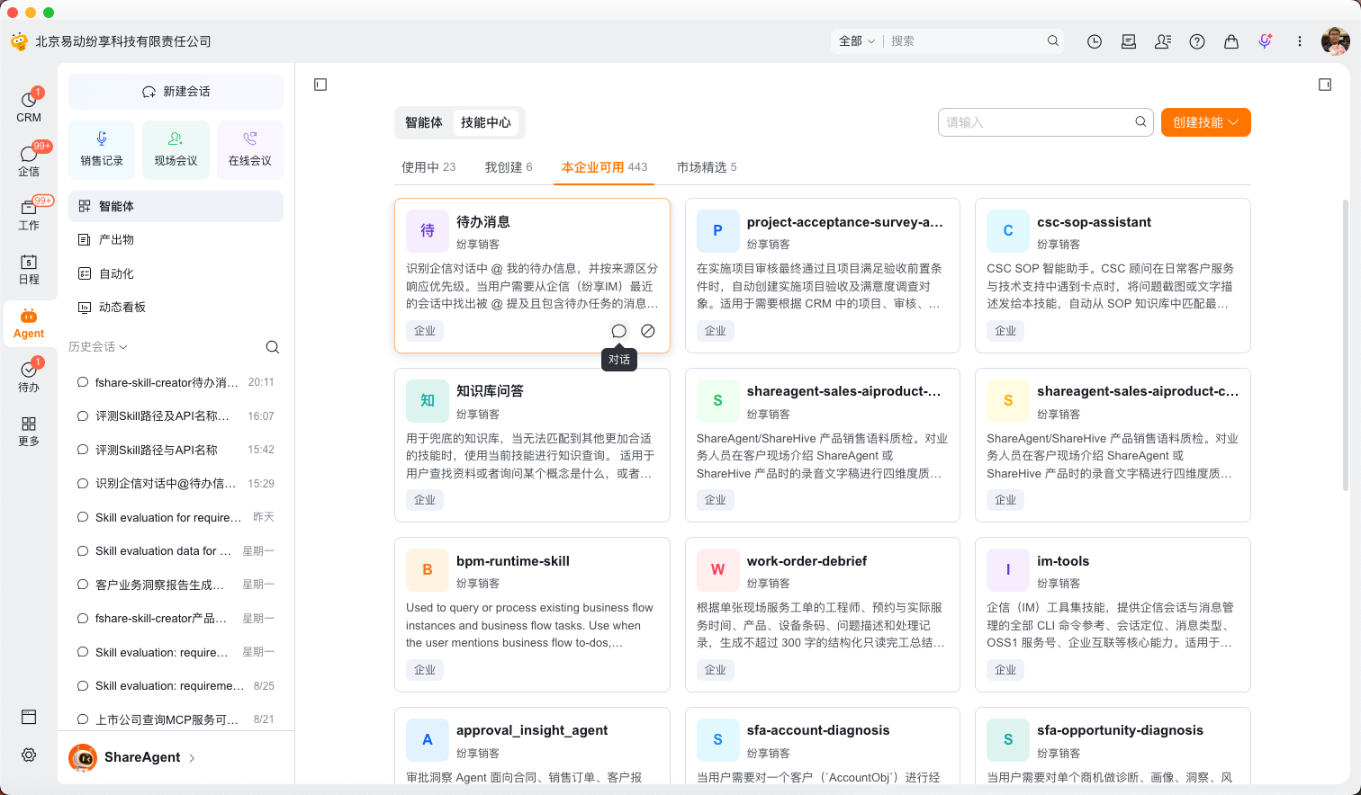Image resolution: width=1361 pixels, height=795 pixels.
Task: Open 待办 to-do in the sidebar
Action: (x=29, y=376)
